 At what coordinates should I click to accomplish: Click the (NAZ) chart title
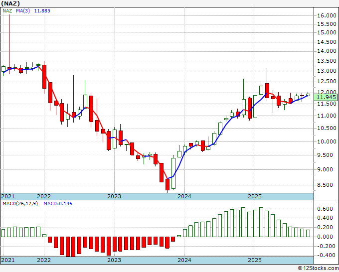(10, 3)
